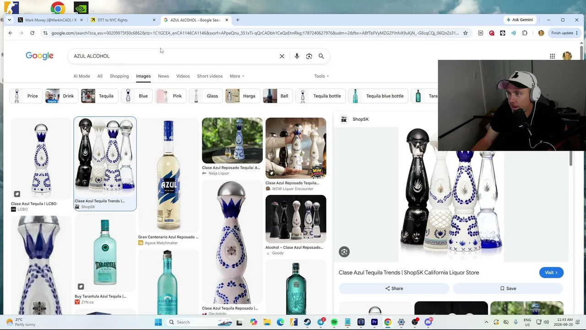Open Premiere Pro from the taskbar
This screenshot has height=330, width=586.
point(374,322)
